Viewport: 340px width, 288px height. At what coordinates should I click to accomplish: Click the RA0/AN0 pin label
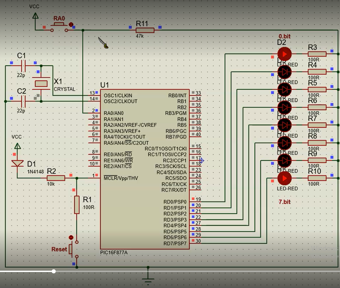click(x=114, y=113)
